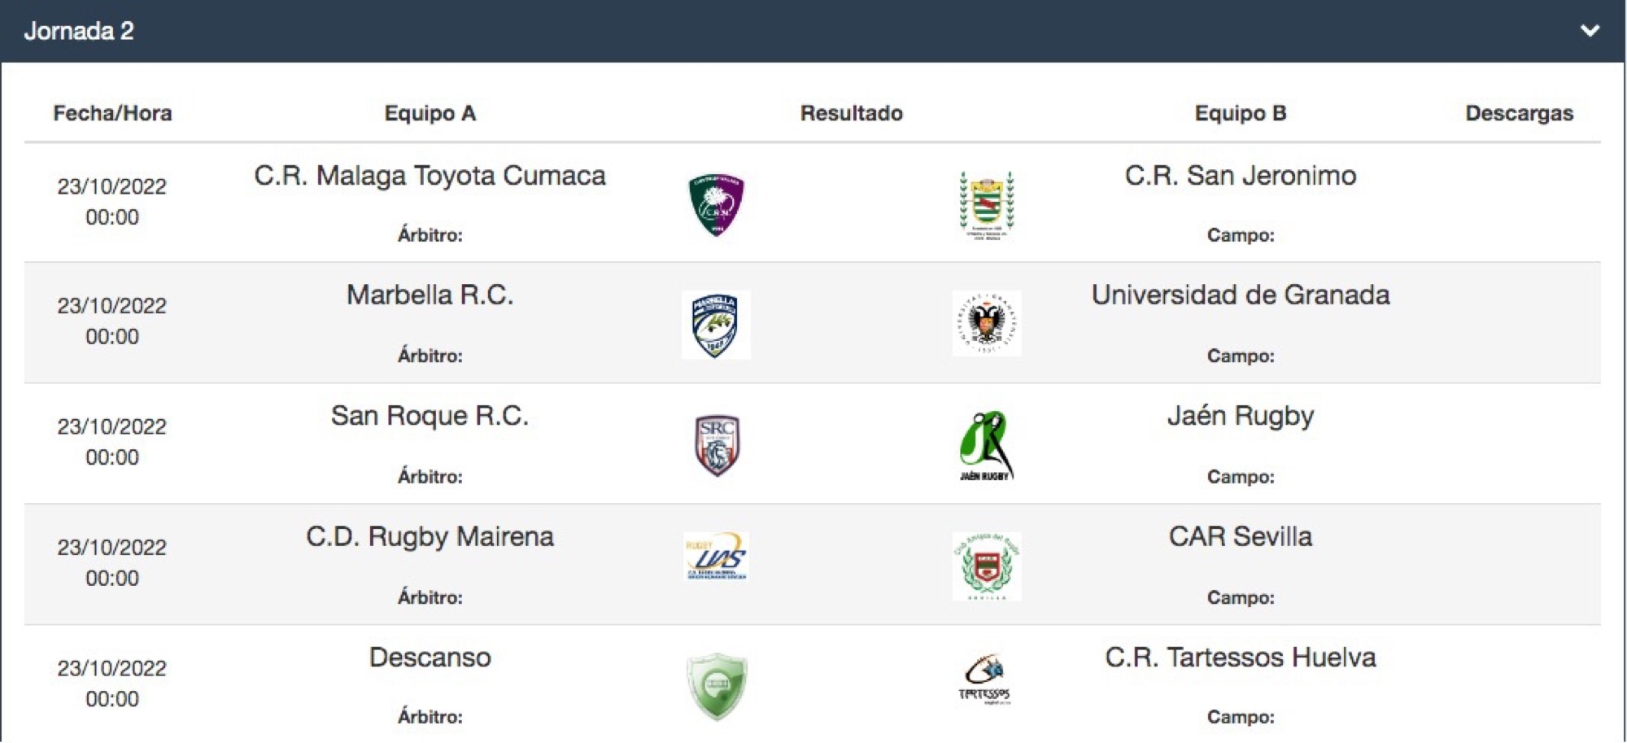Open the C.R. Malaga Toyota Cumaca team

[430, 176]
